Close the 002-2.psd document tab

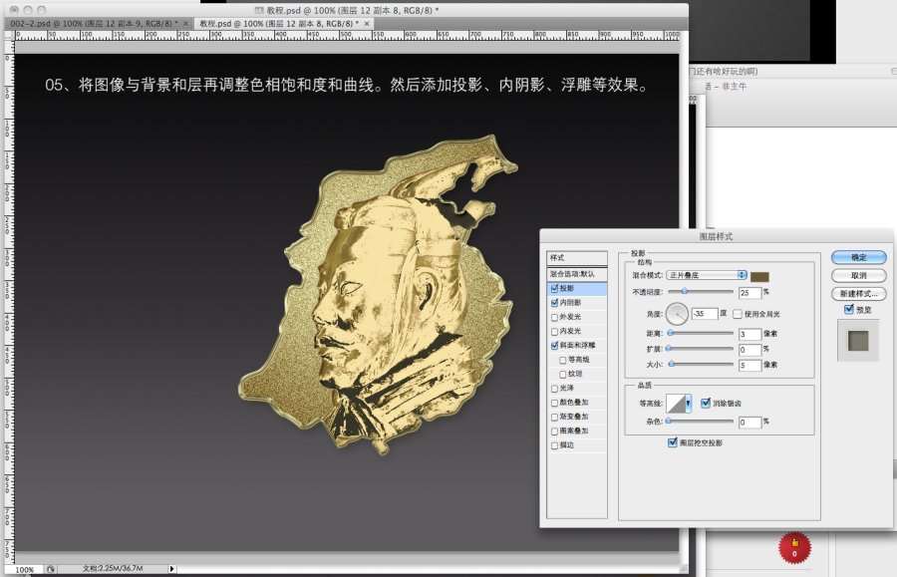tap(185, 22)
